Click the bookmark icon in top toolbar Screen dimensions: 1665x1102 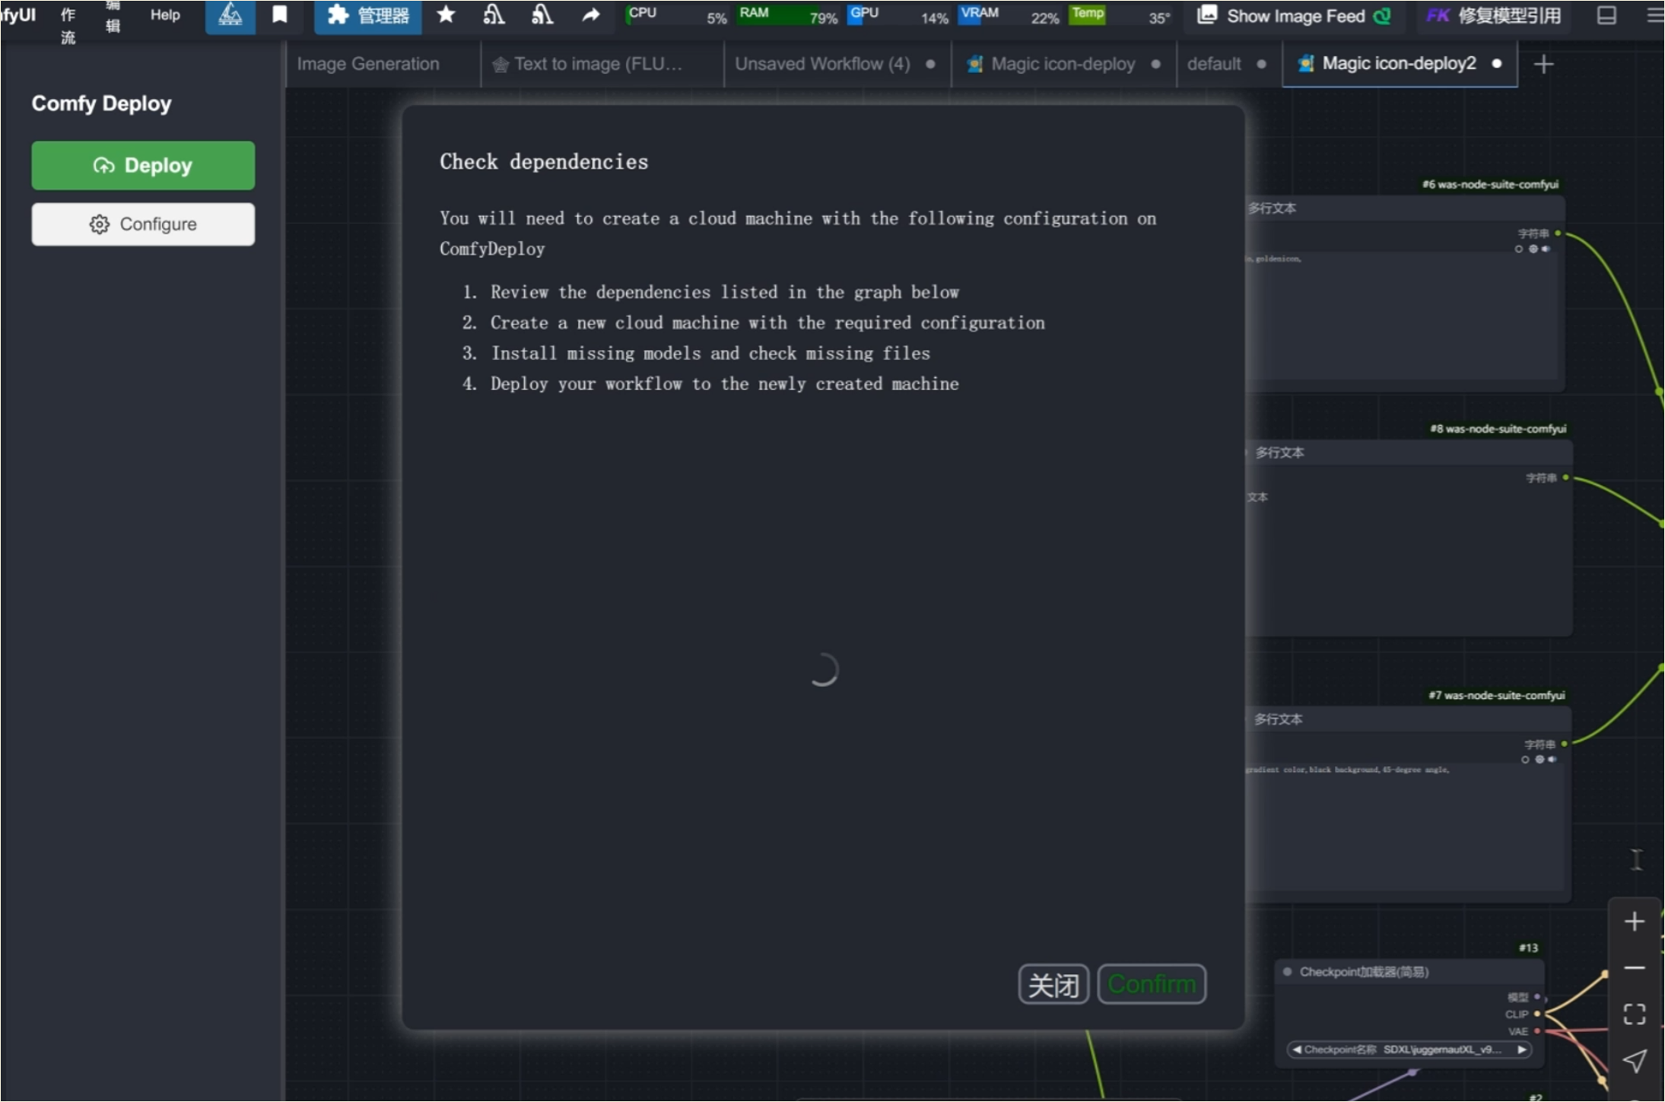(280, 14)
